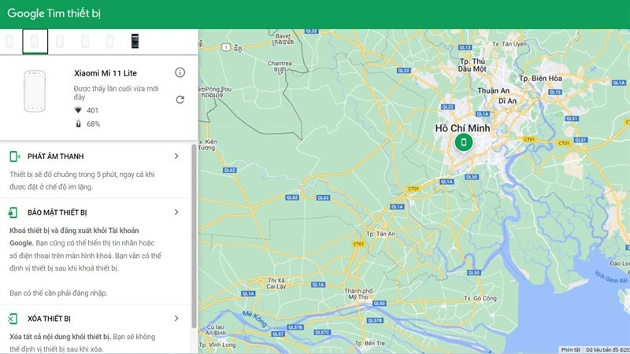Select the third device tab
Image resolution: width=630 pixels, height=354 pixels.
pyautogui.click(x=60, y=41)
